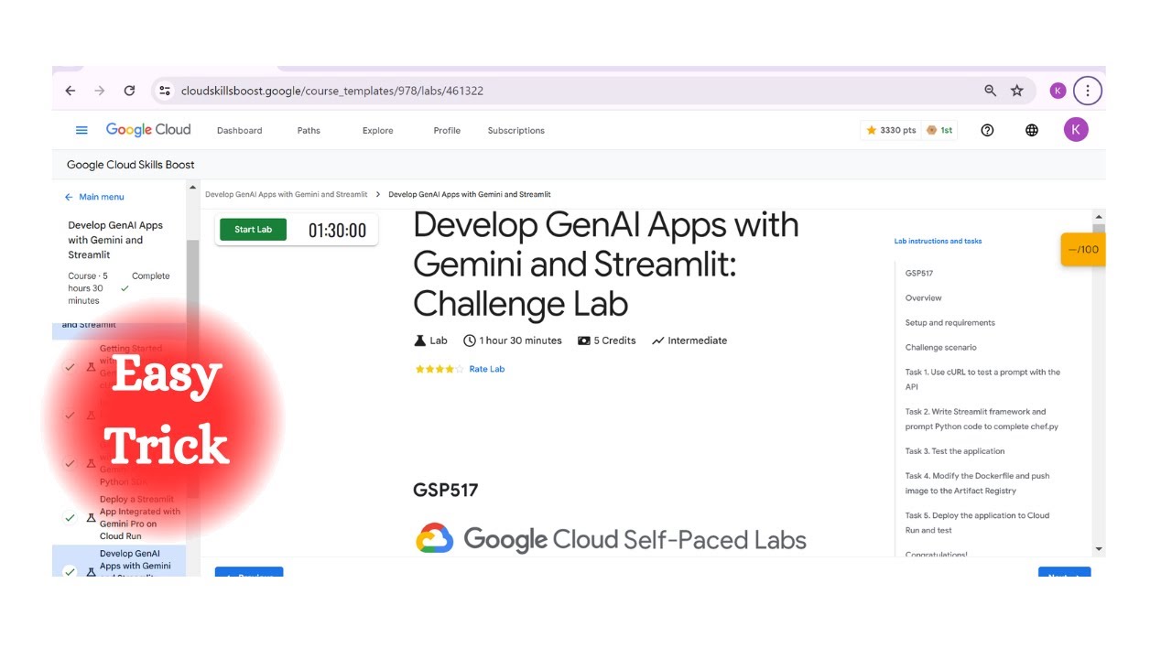Viewport: 1172px width, 659px height.
Task: Click the Main menu back link
Action: [x=94, y=197]
